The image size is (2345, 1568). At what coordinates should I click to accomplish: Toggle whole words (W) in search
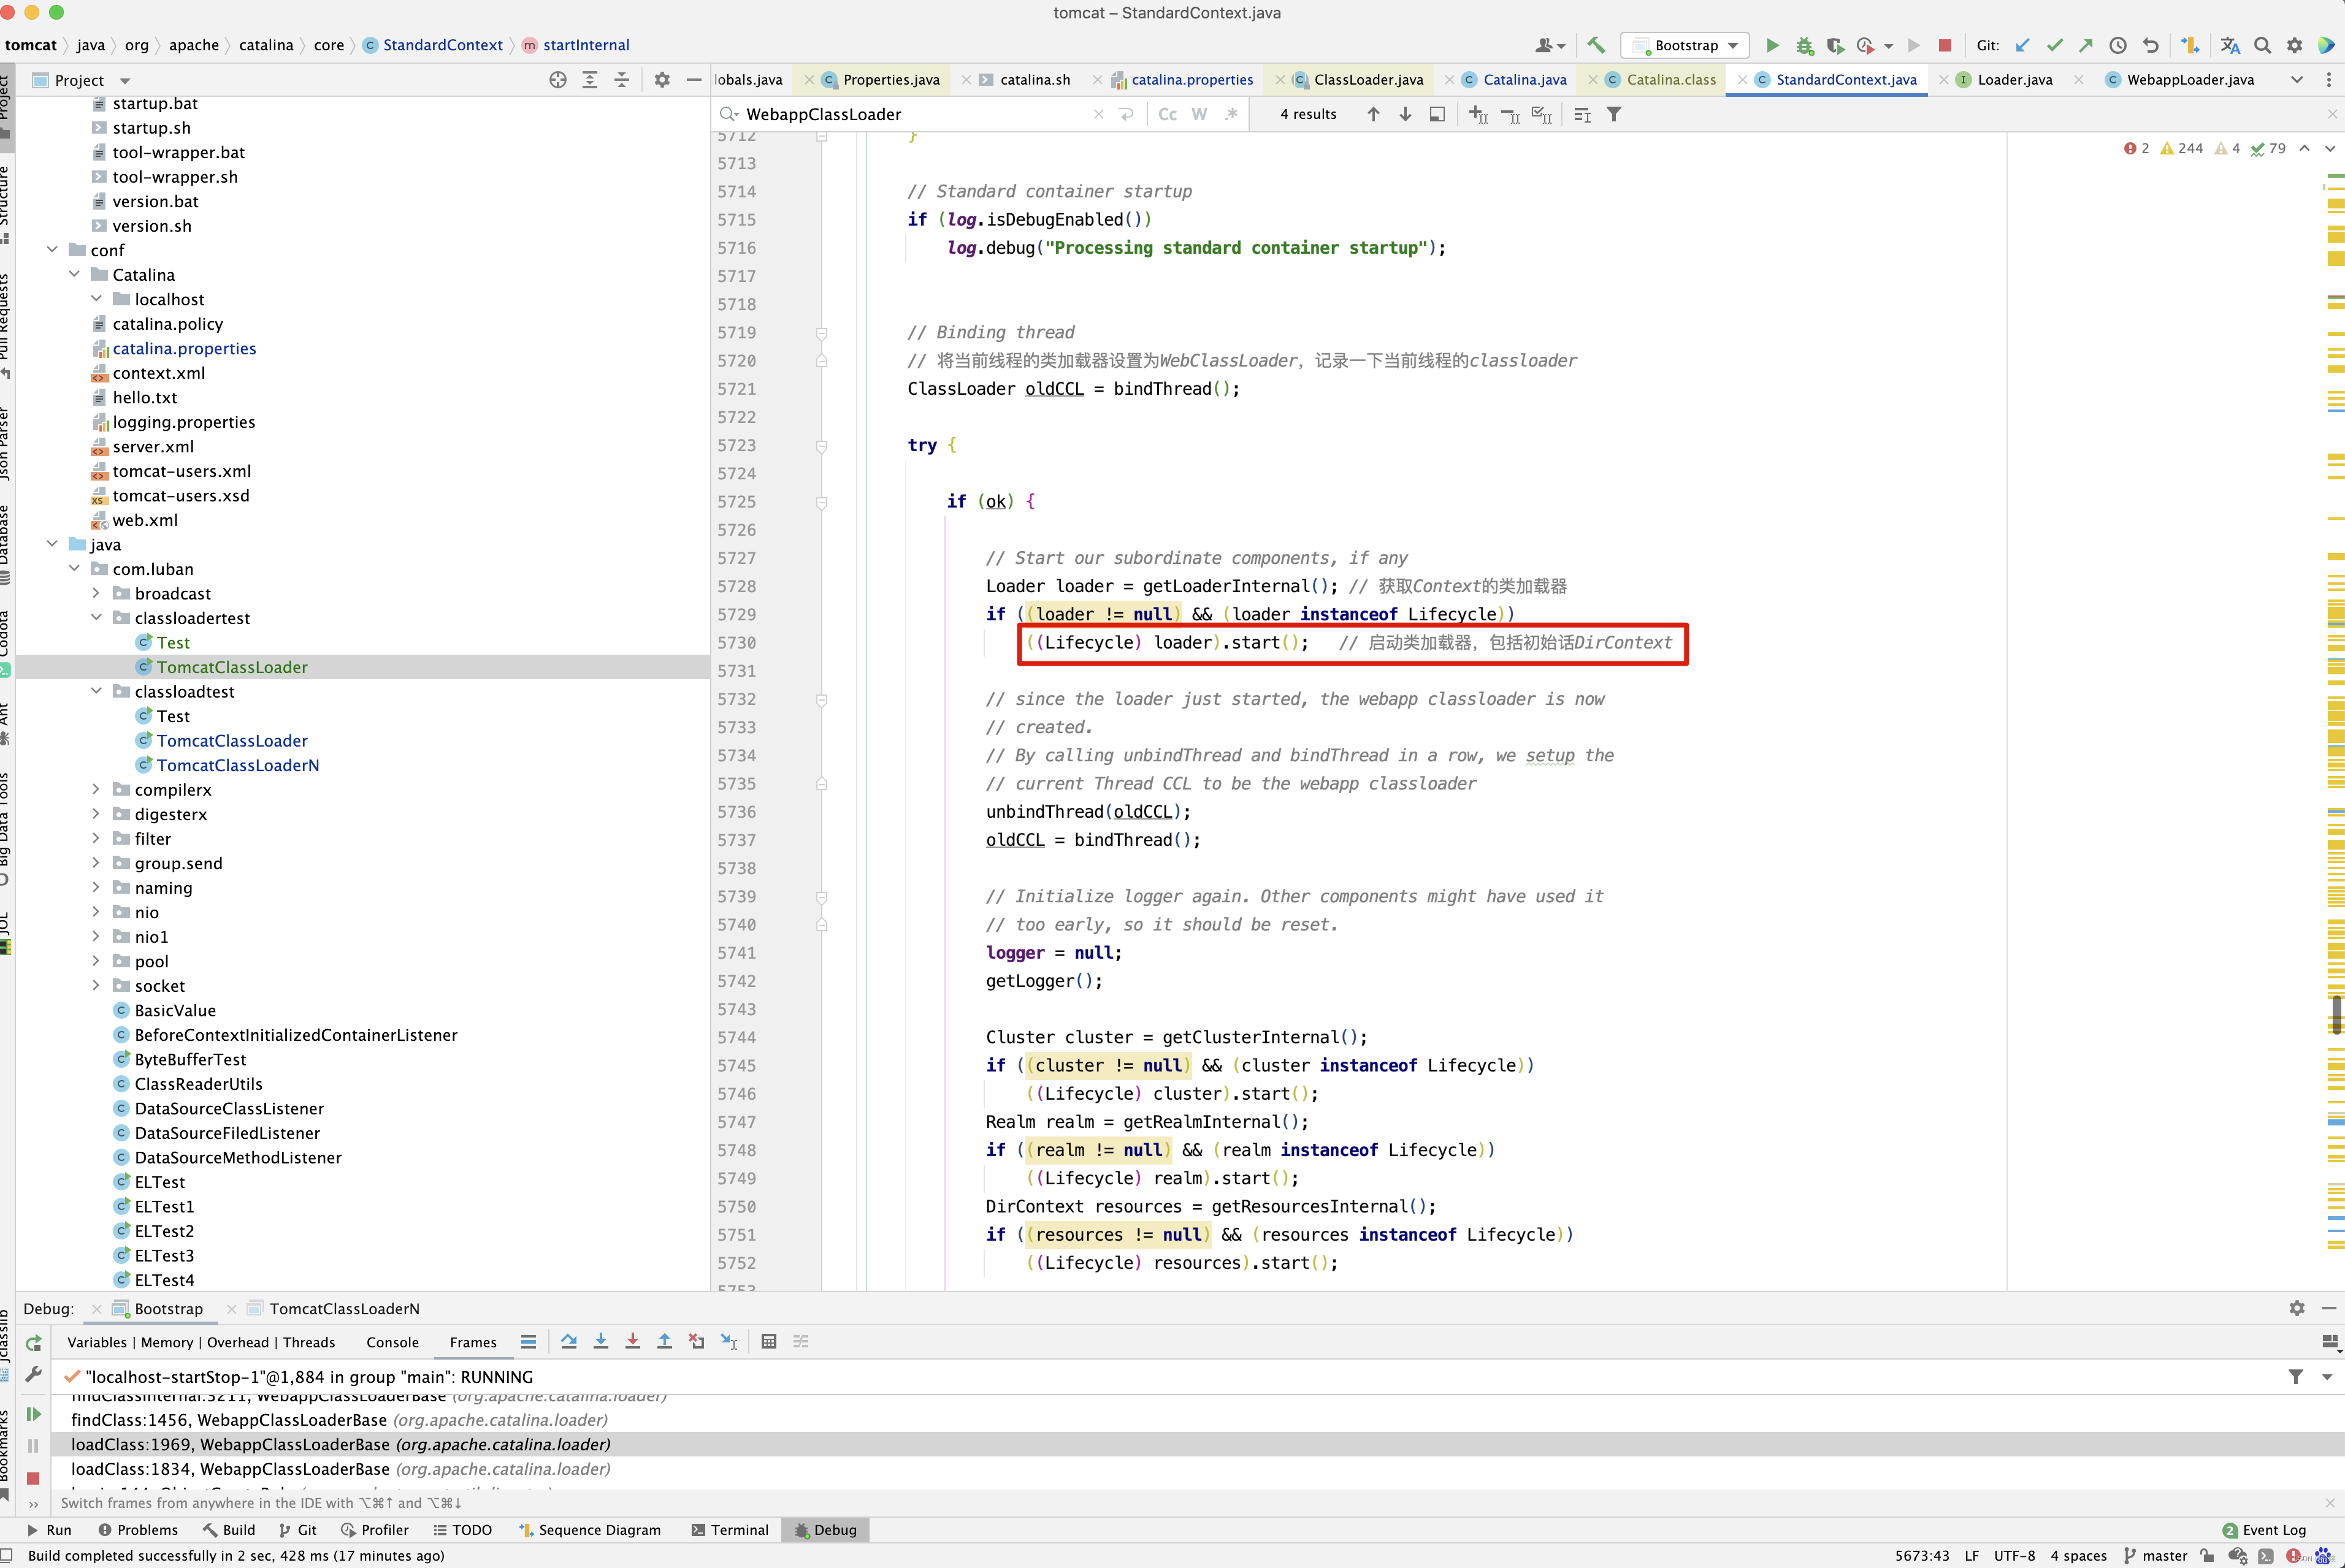click(x=1199, y=114)
